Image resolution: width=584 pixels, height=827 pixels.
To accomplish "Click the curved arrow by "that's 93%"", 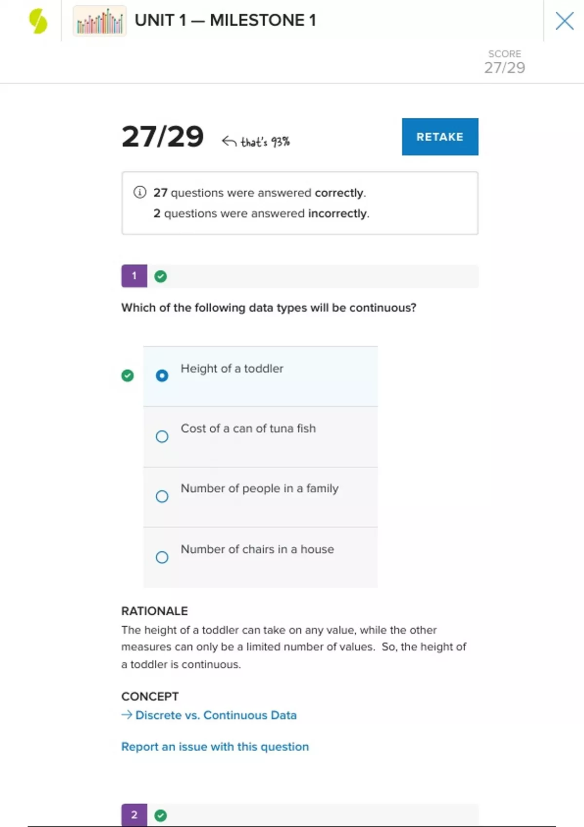I will coord(229,141).
